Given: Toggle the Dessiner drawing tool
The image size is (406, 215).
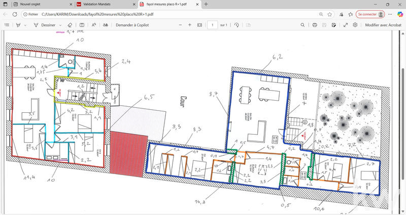Looking at the screenshot, I should click(x=45, y=25).
